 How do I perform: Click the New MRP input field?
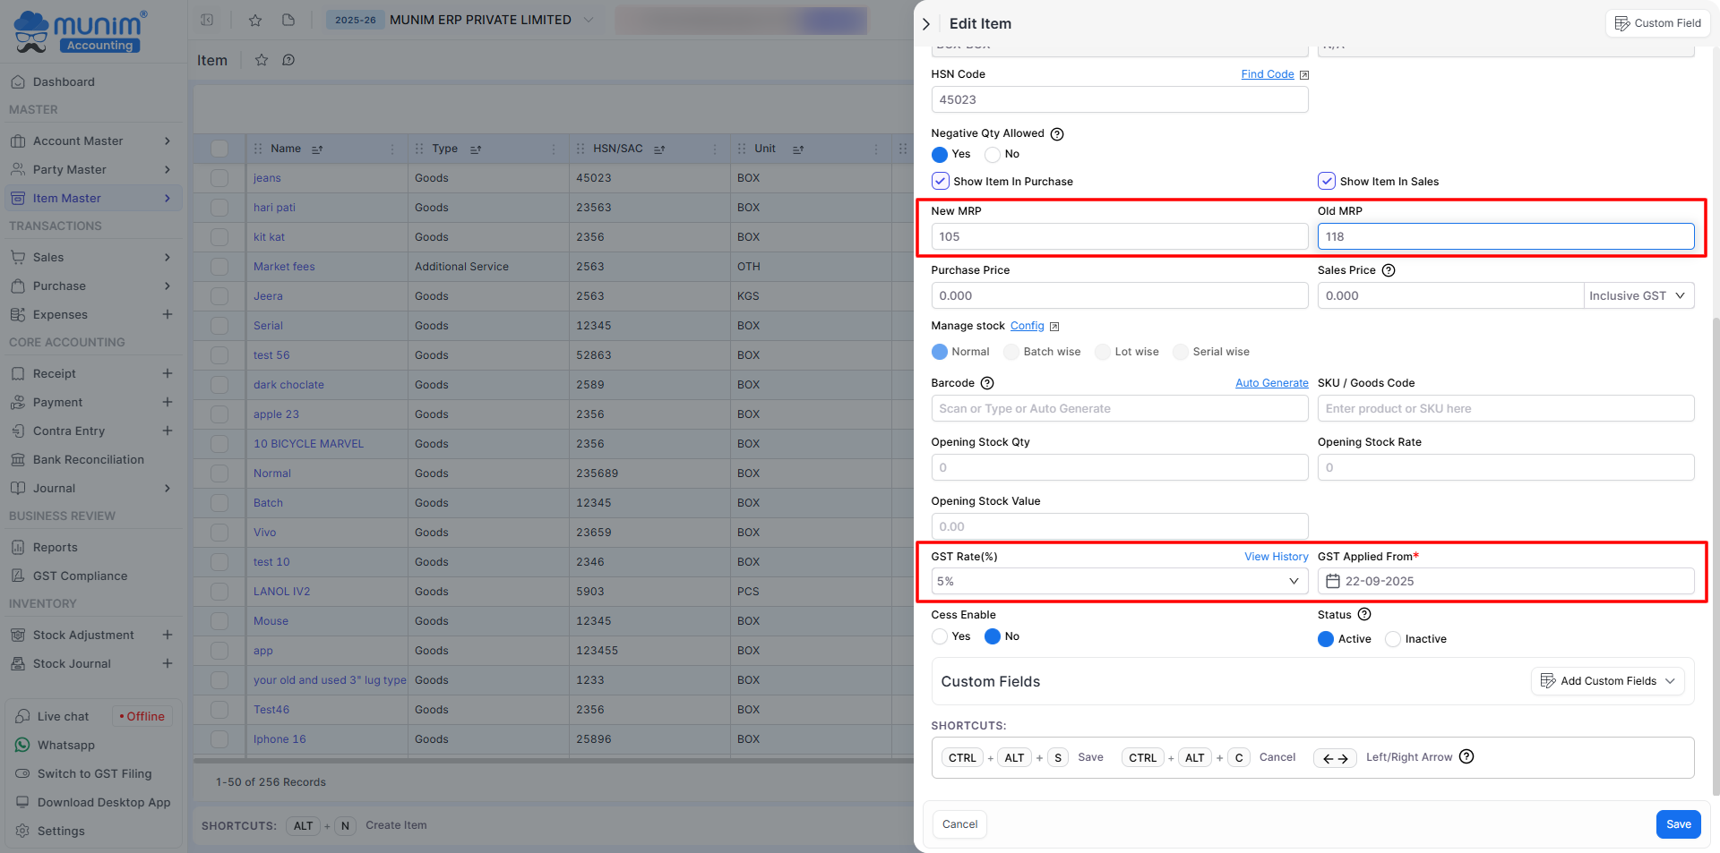1119,236
